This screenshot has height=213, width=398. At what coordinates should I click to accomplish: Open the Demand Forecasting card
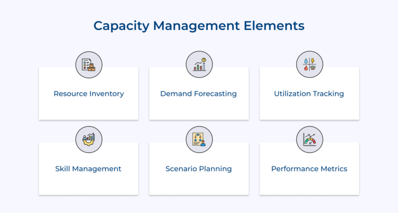pyautogui.click(x=199, y=93)
